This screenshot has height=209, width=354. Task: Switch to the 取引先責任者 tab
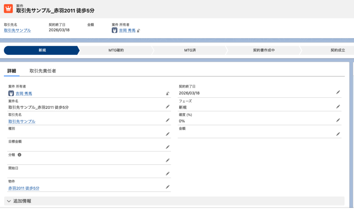[43, 71]
